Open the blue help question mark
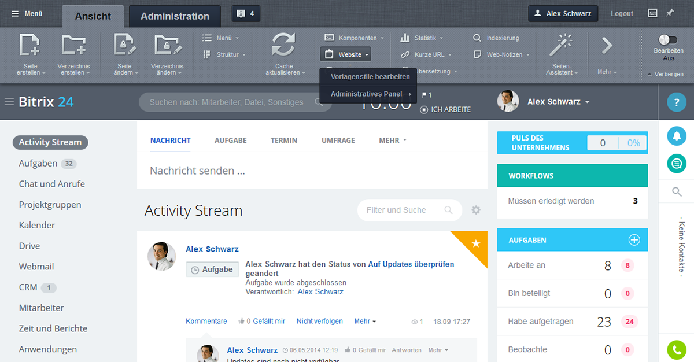Screen dimensions: 694x362 click(x=676, y=102)
